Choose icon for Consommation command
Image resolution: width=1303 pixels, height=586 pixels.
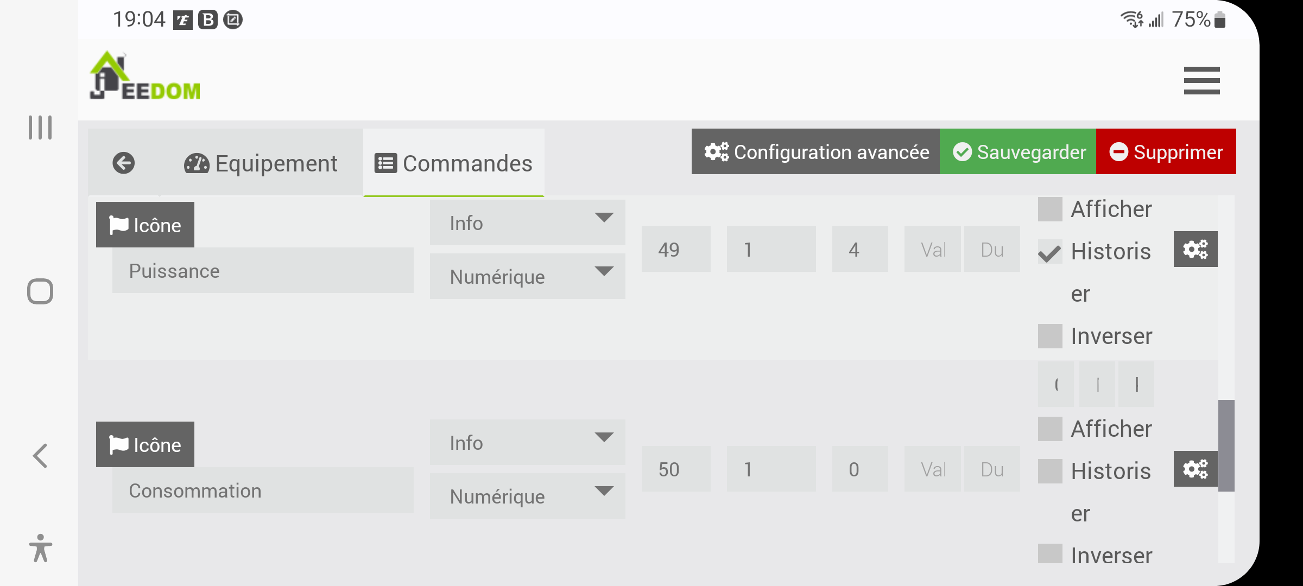(145, 445)
